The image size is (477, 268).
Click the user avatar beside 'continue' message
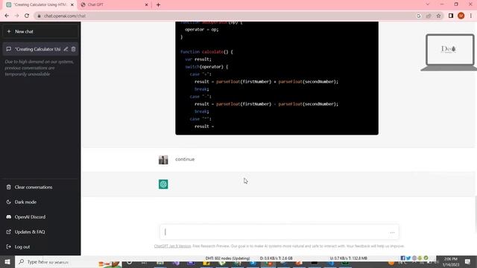pos(163,159)
